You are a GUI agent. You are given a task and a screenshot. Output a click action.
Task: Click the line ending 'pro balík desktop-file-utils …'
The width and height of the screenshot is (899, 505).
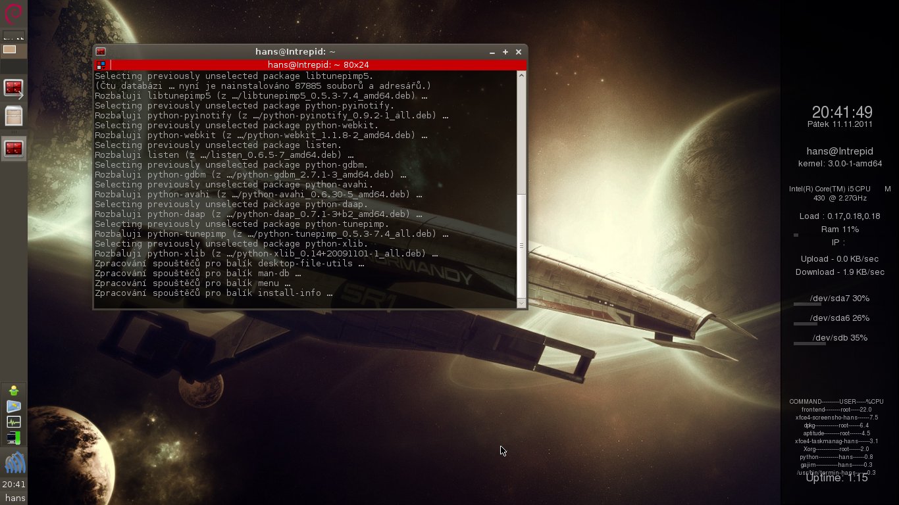click(x=229, y=264)
